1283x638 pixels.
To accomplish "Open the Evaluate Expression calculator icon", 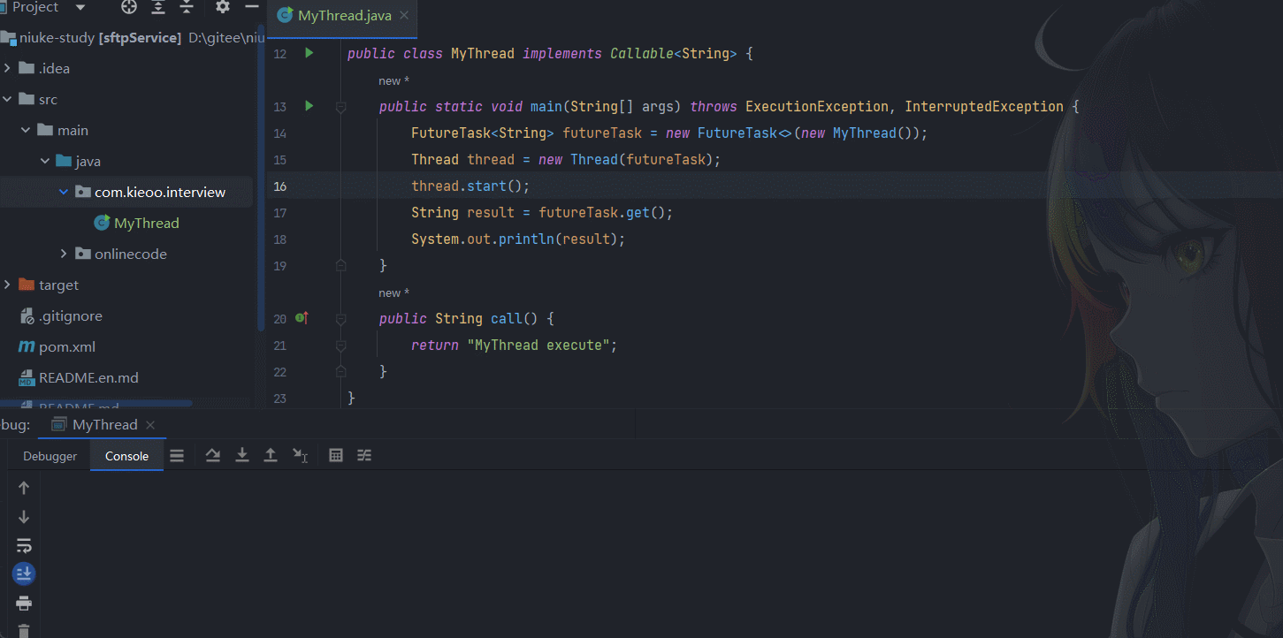I will (336, 455).
